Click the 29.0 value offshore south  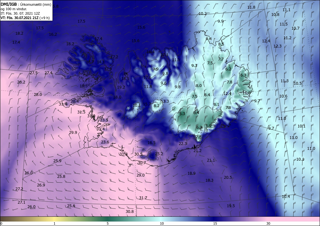click(140, 175)
